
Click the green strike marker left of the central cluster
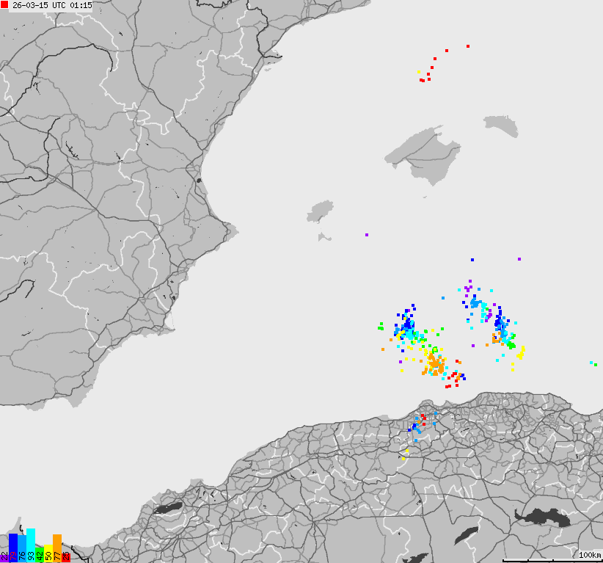coord(381,327)
